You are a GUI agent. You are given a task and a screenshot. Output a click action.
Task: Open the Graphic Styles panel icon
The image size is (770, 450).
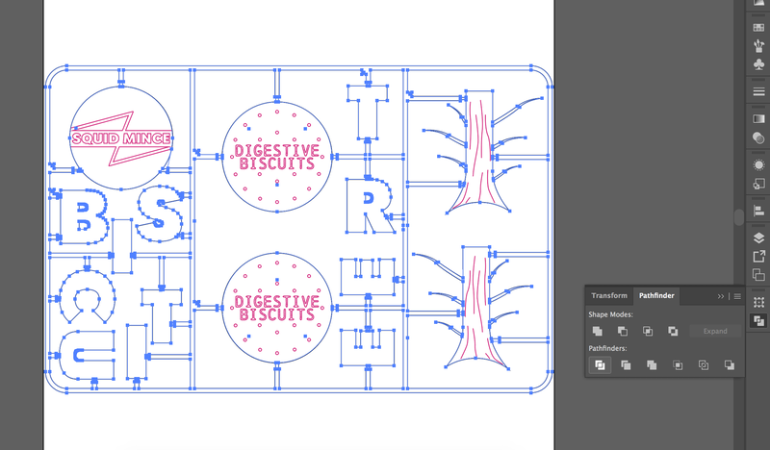click(758, 184)
